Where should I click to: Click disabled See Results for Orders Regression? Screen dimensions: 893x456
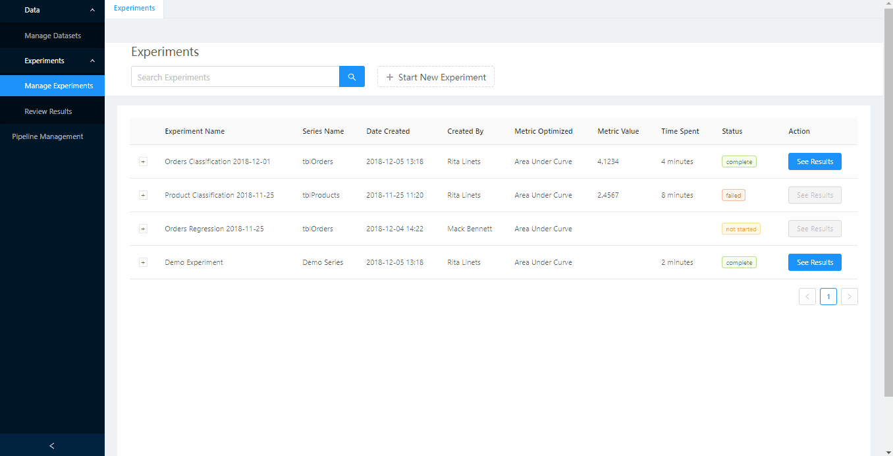[x=815, y=229]
